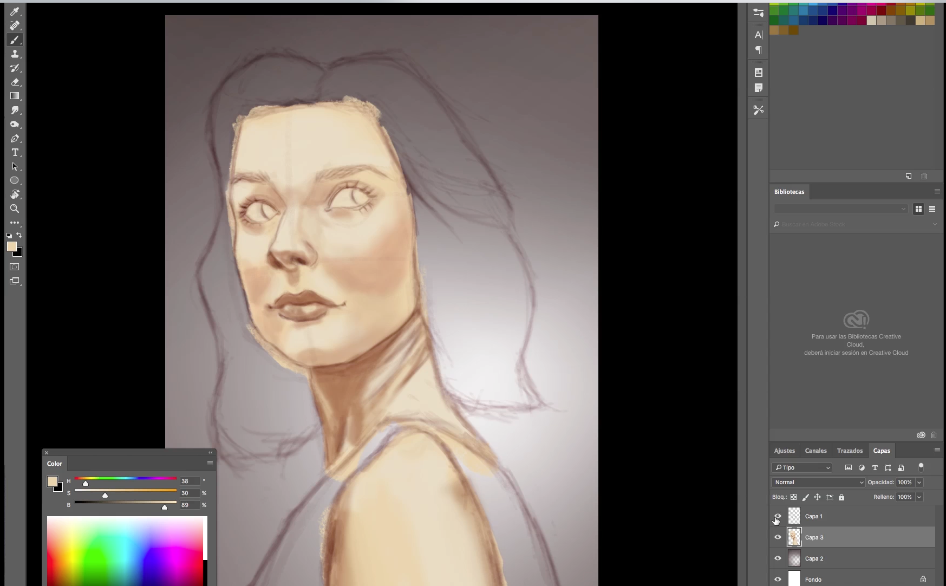Click the Creative Cloud sync icon
This screenshot has height=586, width=946.
(921, 435)
